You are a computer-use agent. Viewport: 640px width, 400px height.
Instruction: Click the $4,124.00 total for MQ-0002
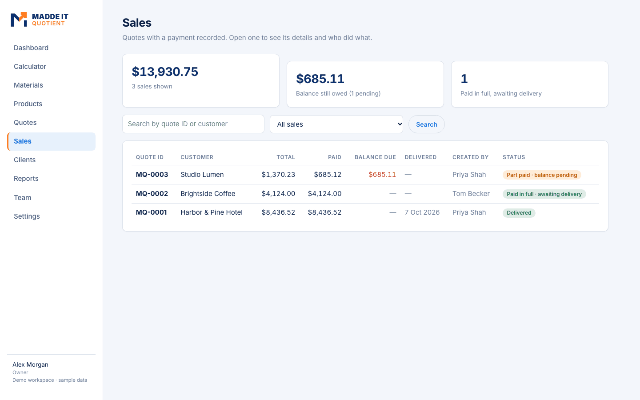pos(278,194)
